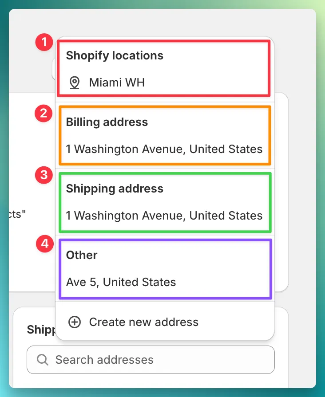Click the field edge behind the dropdown top
The height and width of the screenshot is (397, 325).
coord(54,69)
